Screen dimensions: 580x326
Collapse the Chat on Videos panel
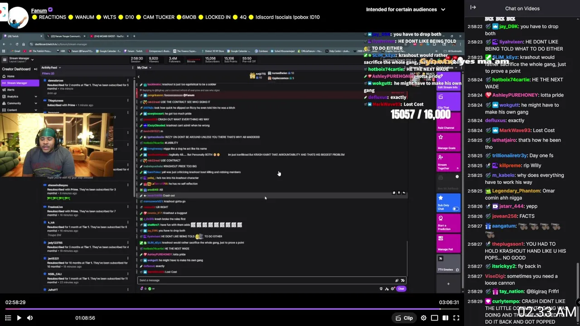473,8
